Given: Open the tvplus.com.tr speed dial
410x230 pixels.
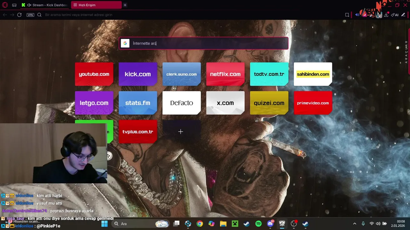Looking at the screenshot, I should tap(138, 132).
